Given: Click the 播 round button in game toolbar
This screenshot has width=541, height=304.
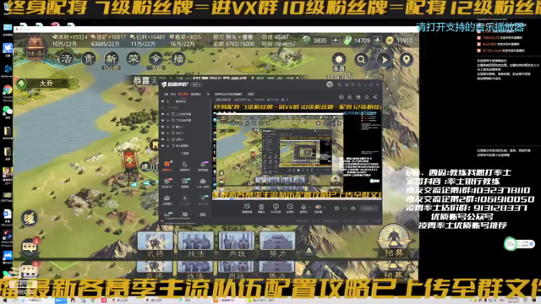Looking at the screenshot, I should 178,58.
